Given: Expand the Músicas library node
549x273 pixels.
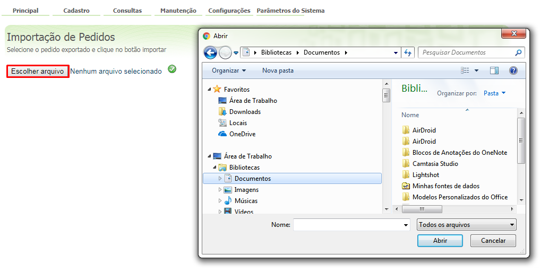Looking at the screenshot, I should (x=220, y=201).
